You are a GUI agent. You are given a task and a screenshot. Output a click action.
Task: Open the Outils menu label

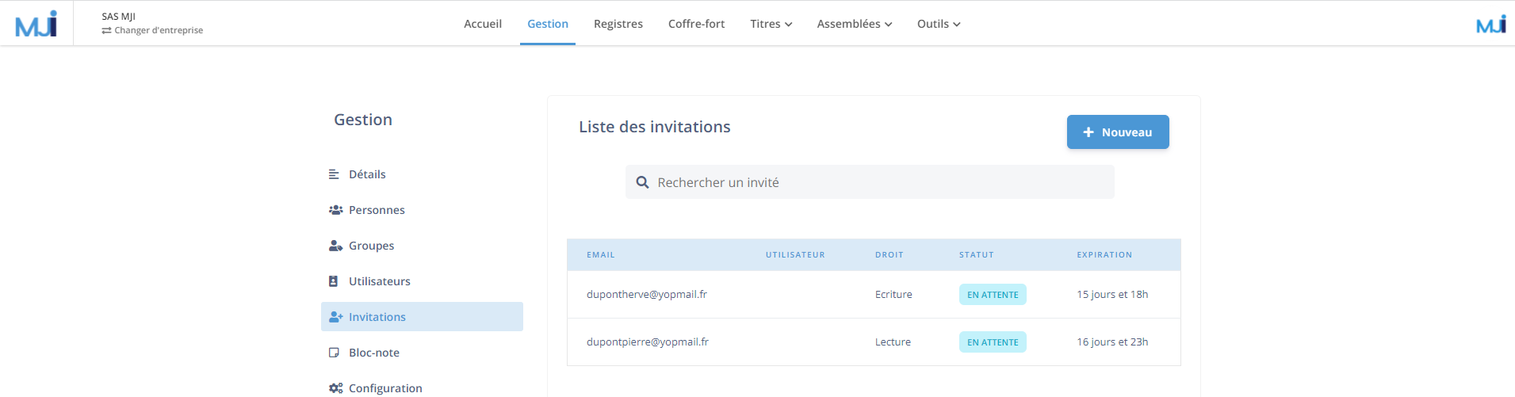pyautogui.click(x=933, y=24)
